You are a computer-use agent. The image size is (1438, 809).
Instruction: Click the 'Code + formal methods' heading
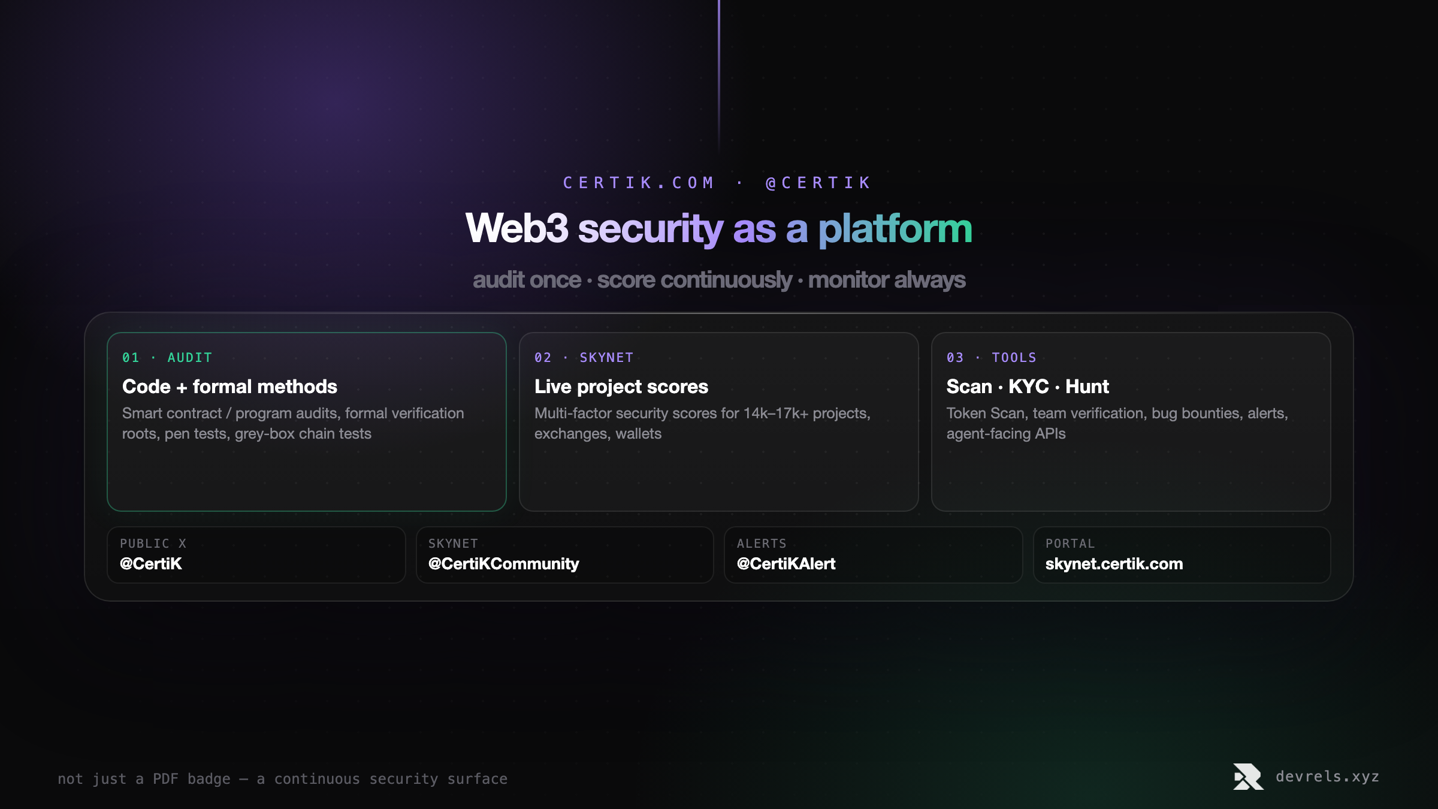pos(229,387)
